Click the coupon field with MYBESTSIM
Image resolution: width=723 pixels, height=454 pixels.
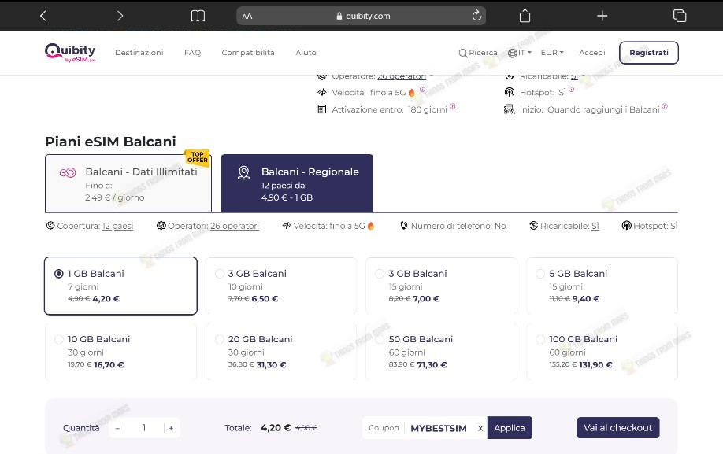[439, 428]
